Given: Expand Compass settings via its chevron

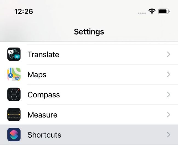Looking at the screenshot, I should tap(169, 94).
